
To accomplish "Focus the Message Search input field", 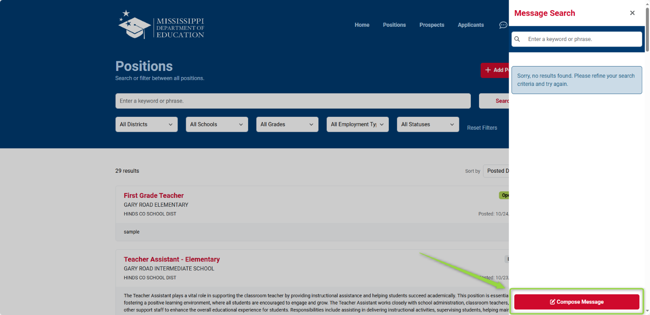I will (582, 39).
